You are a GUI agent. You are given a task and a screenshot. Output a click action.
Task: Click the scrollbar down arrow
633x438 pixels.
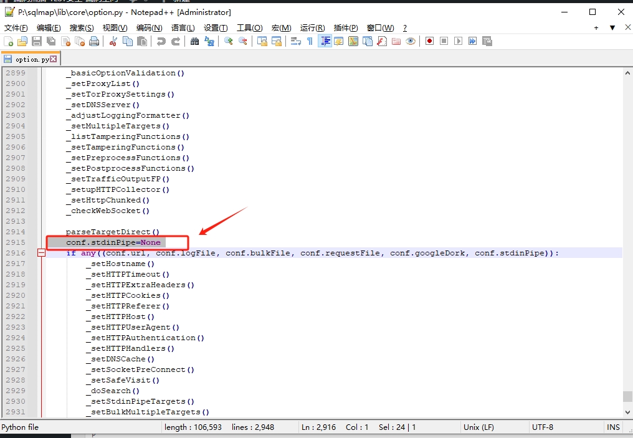[627, 412]
